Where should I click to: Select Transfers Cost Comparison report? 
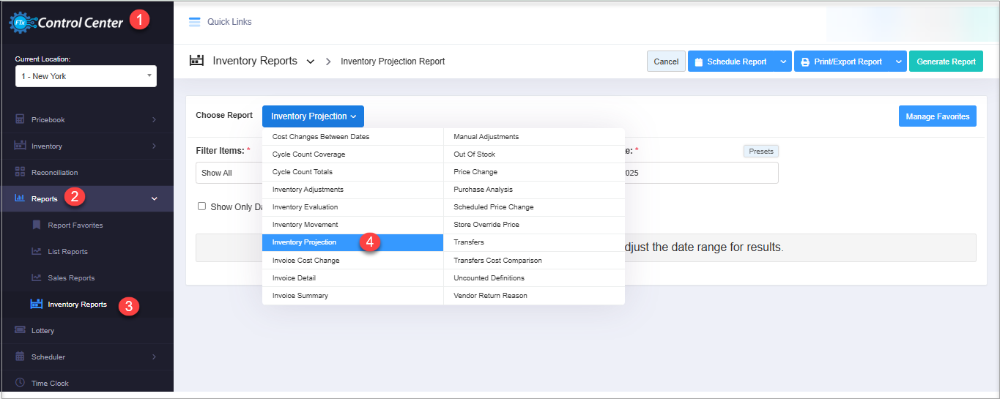click(497, 261)
